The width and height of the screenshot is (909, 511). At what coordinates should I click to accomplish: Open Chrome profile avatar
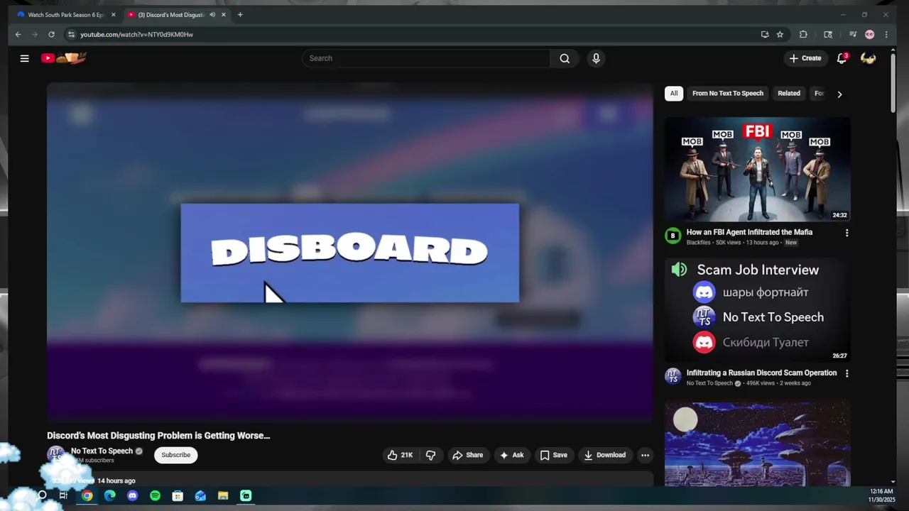869,34
